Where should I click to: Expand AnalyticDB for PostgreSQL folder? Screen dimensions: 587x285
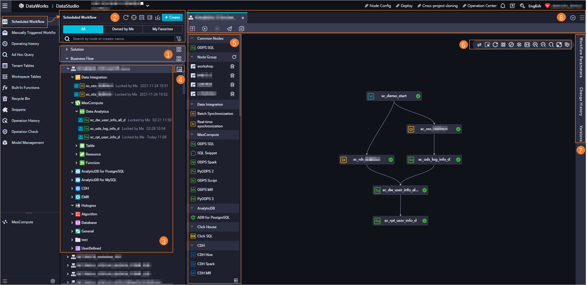click(72, 171)
